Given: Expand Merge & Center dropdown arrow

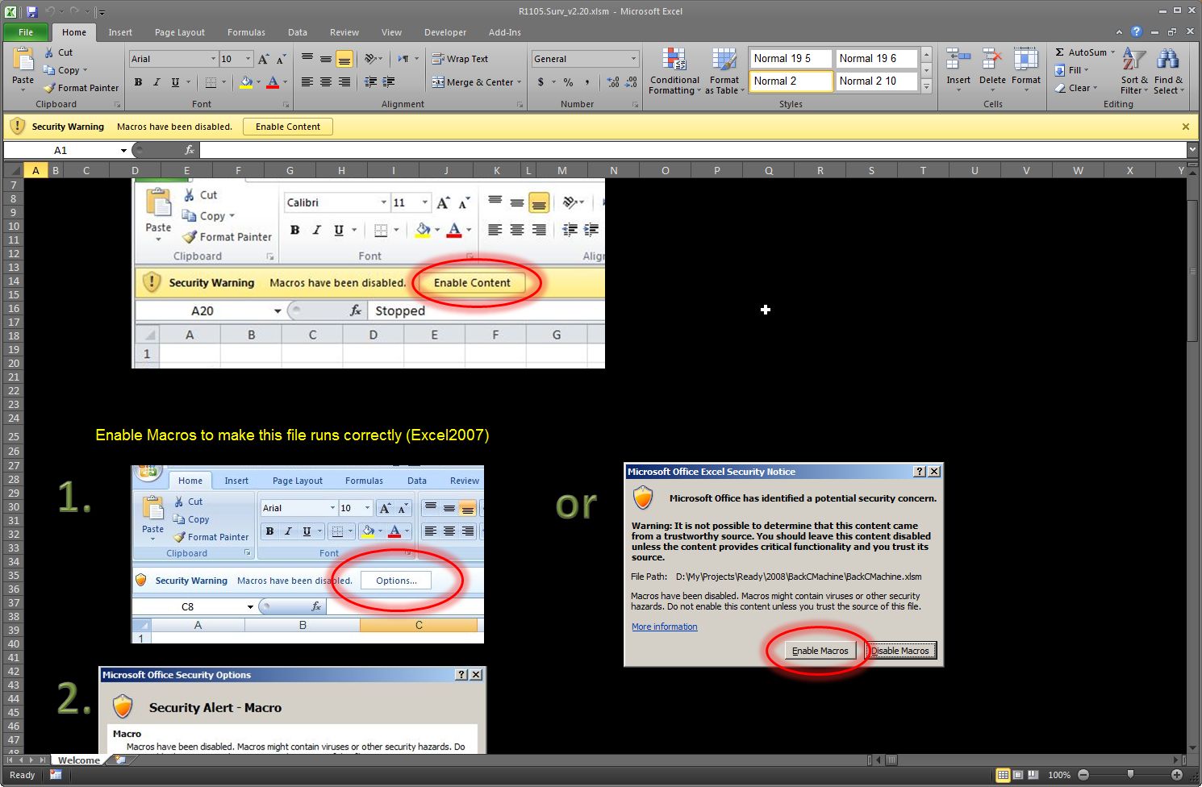Looking at the screenshot, I should pyautogui.click(x=519, y=82).
